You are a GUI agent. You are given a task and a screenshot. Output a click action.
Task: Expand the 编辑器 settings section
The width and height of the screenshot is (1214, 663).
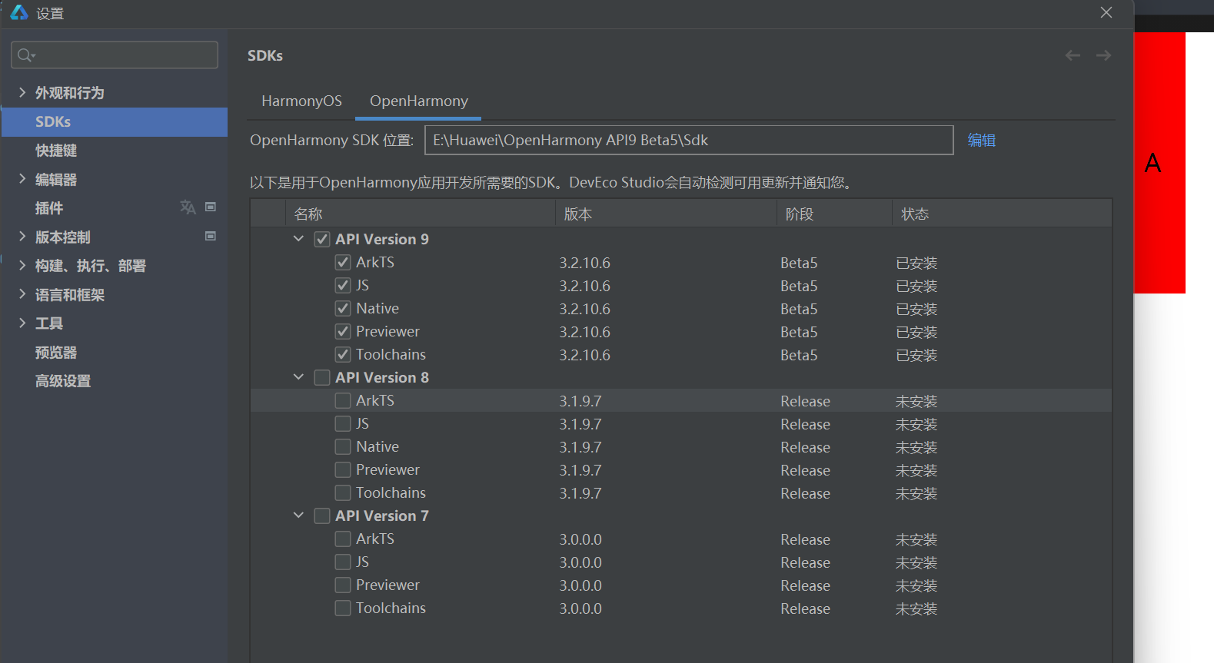[x=22, y=179]
